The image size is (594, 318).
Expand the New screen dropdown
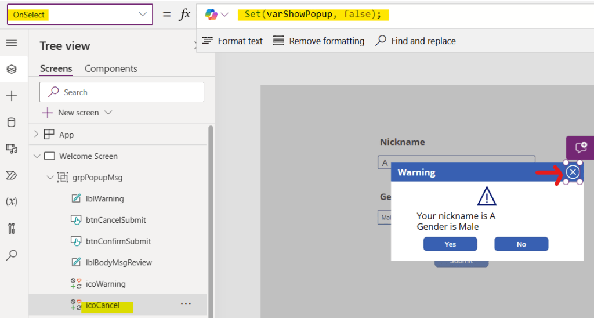[108, 113]
